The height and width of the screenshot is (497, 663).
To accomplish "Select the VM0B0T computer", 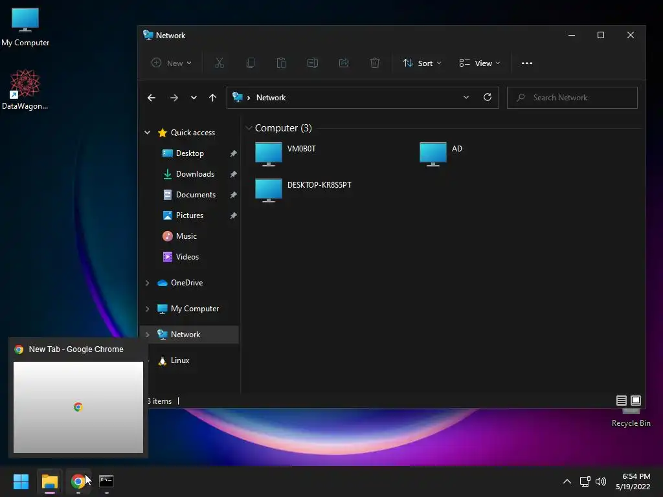I will click(286, 154).
